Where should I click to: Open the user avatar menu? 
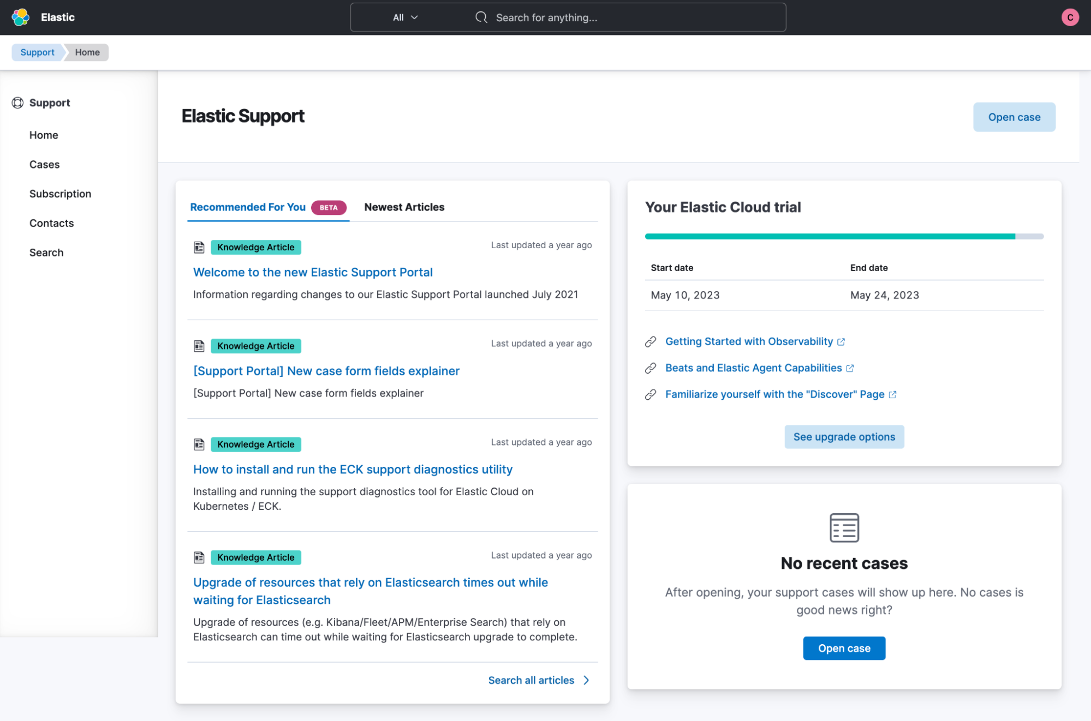[x=1070, y=17]
